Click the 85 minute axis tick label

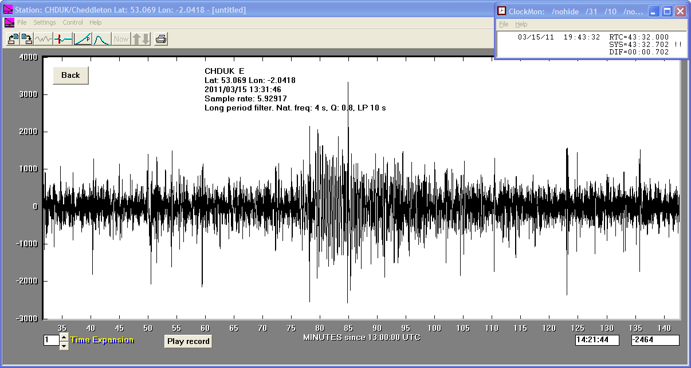[348, 329]
